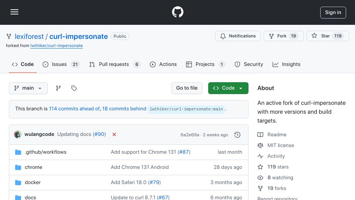This screenshot has height=200, width=355.
Task: Click the fork icon beside 19 forks
Action: coord(260,189)
